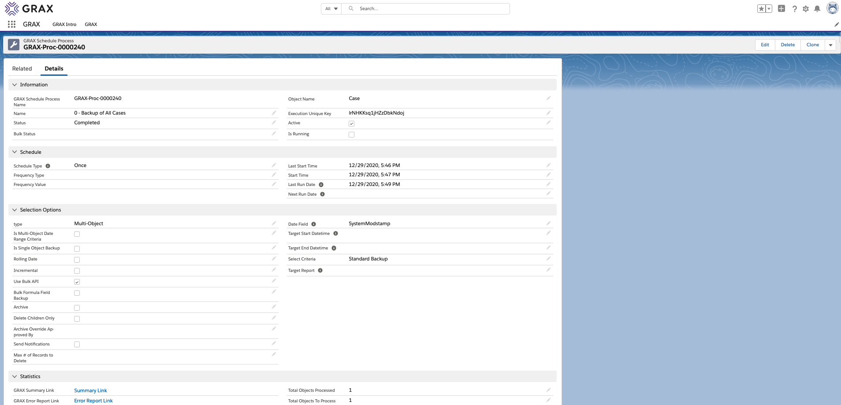This screenshot has height=405, width=841.
Task: Open the GRAX nav tab
Action: pos(91,25)
